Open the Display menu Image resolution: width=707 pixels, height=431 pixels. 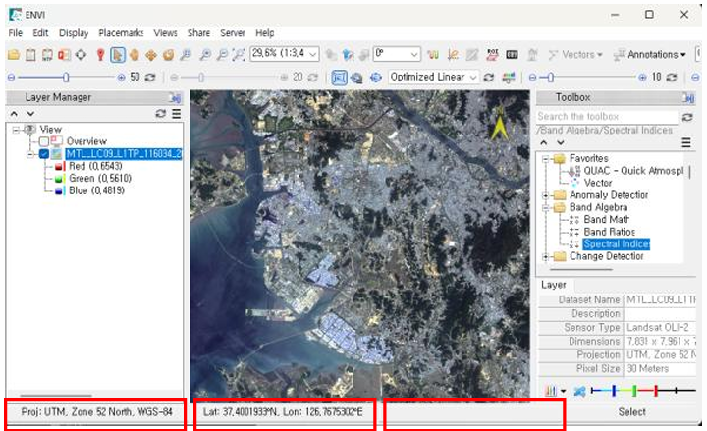click(74, 33)
